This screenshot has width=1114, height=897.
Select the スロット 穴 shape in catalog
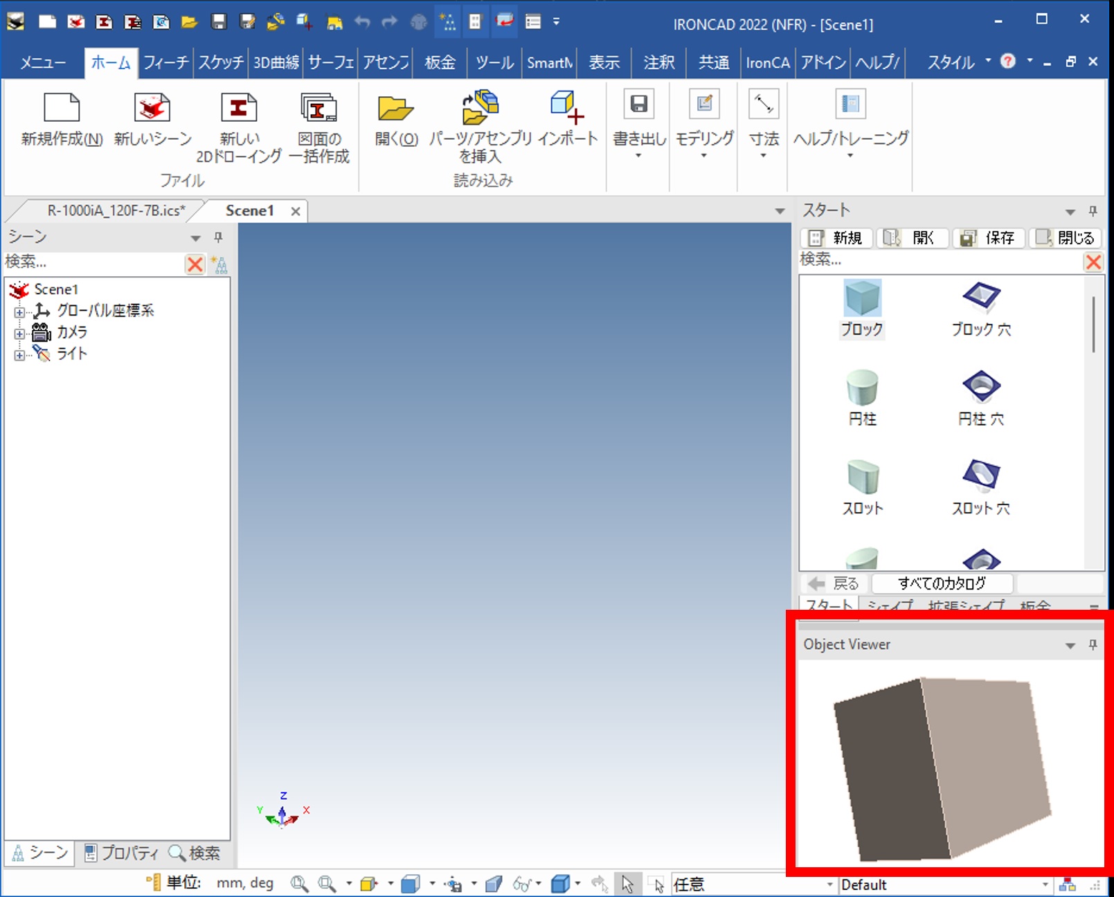point(981,487)
